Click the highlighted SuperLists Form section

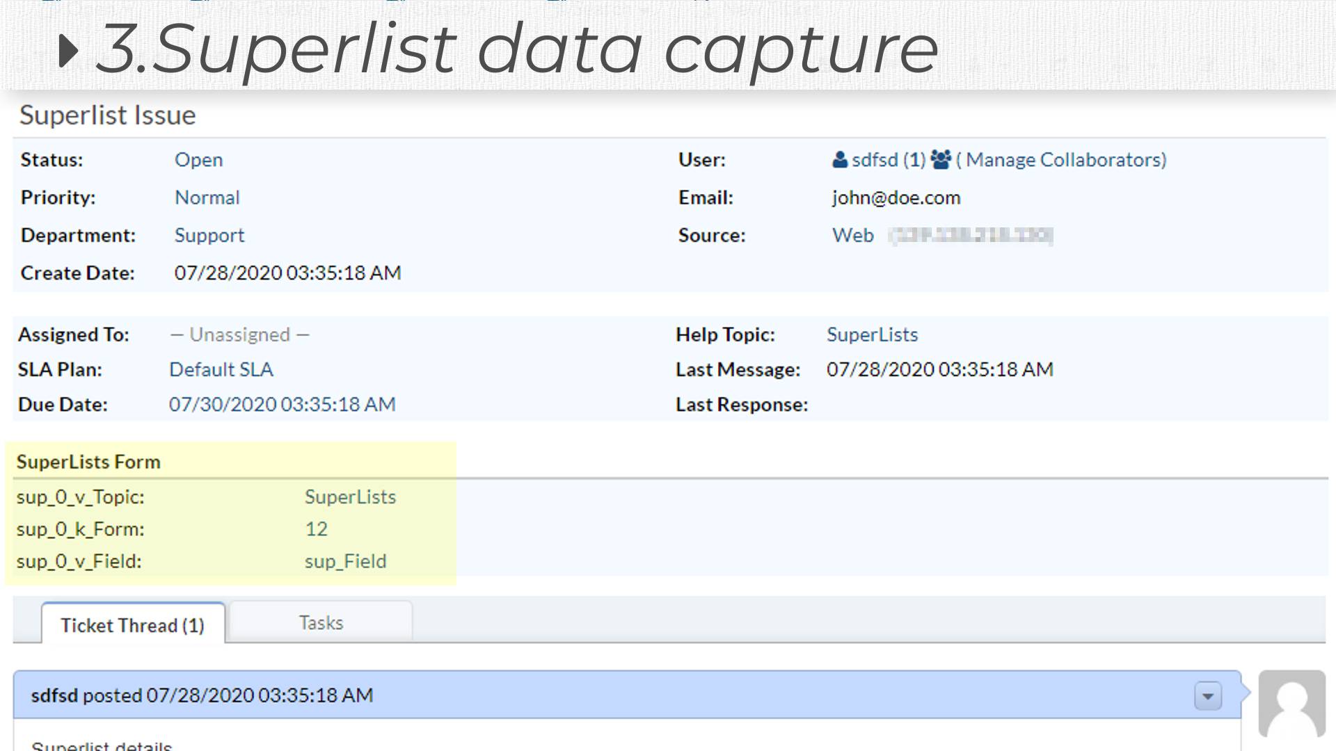[x=89, y=461]
